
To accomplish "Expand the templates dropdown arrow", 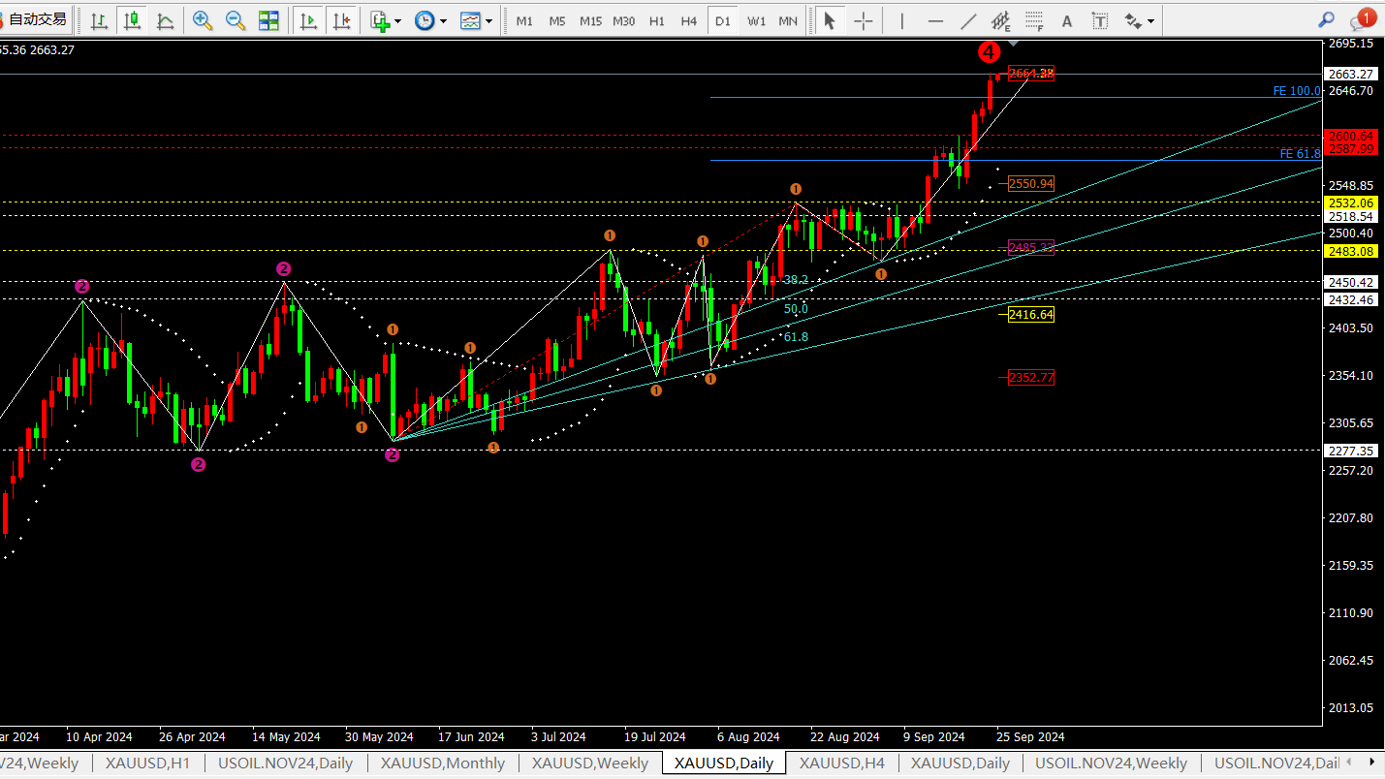I will 488,20.
